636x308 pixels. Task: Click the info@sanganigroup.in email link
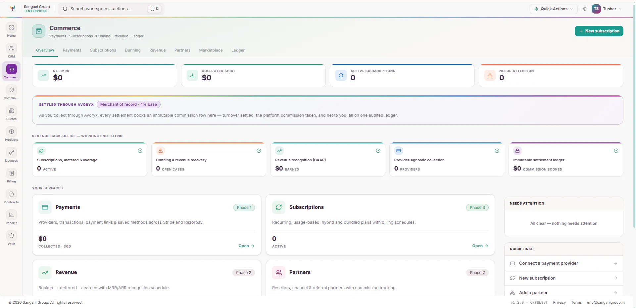click(x=606, y=302)
